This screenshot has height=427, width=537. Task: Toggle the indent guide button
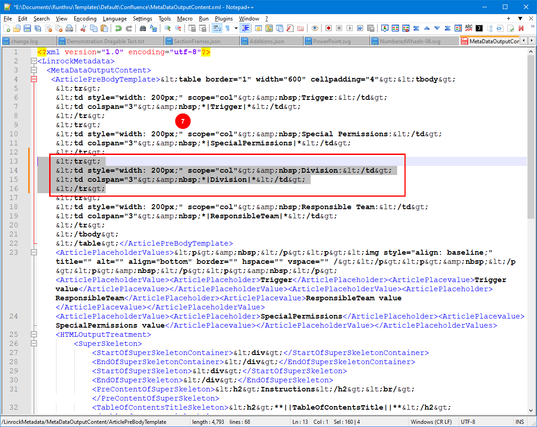[x=245, y=28]
